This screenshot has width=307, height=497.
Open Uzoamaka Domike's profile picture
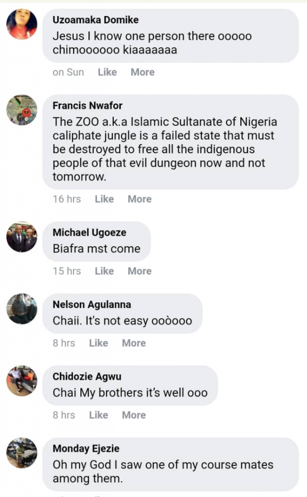coord(22,24)
